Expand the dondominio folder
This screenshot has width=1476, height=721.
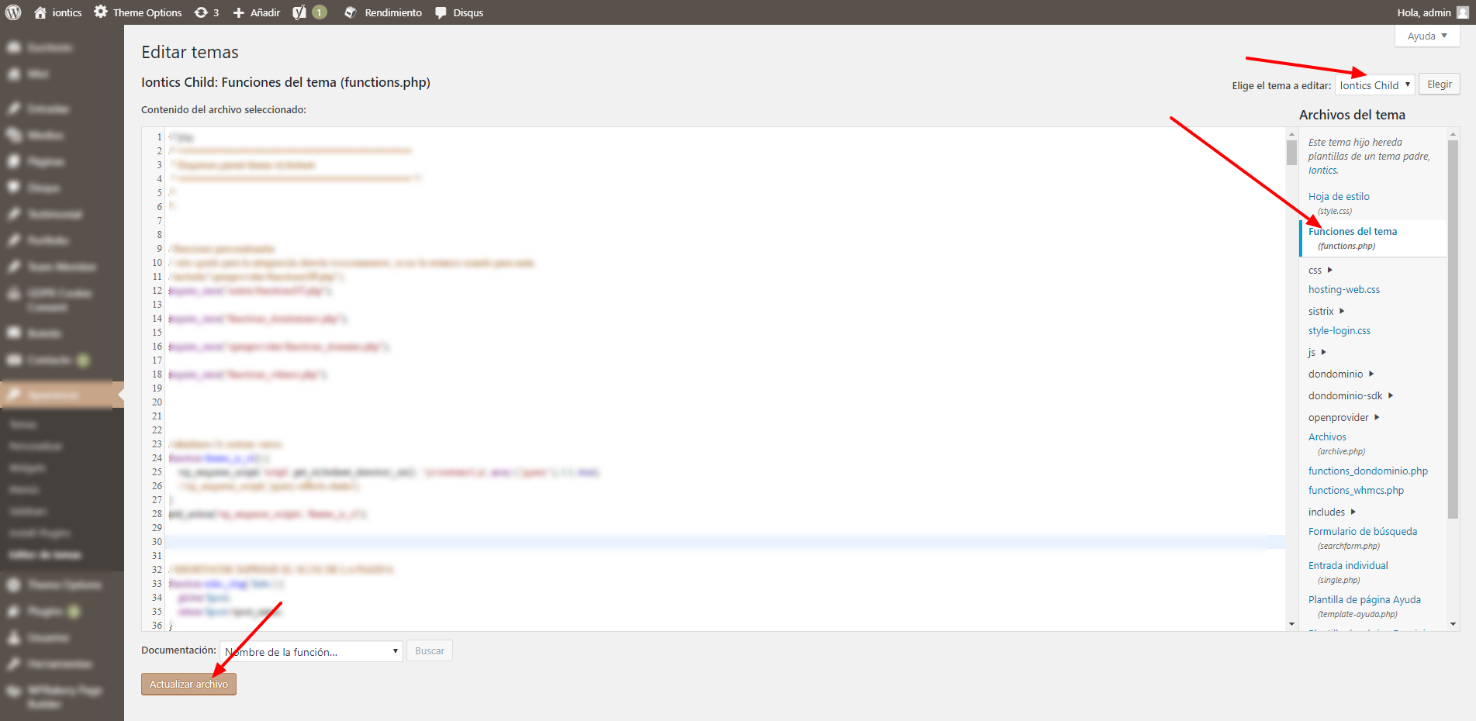(x=1335, y=374)
